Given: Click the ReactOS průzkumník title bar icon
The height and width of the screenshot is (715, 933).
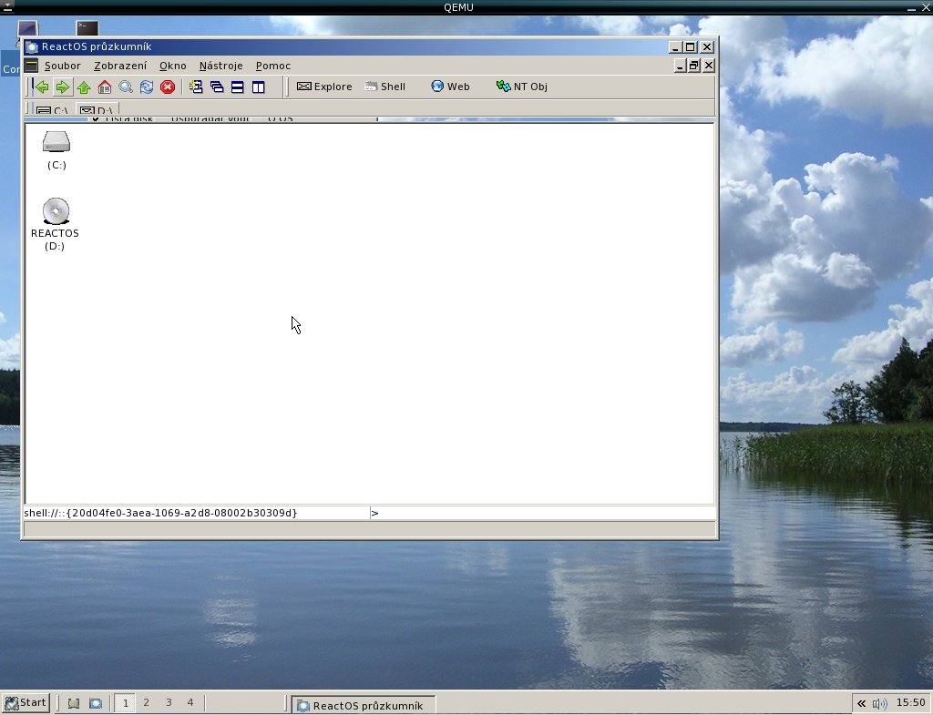Looking at the screenshot, I should (x=32, y=47).
